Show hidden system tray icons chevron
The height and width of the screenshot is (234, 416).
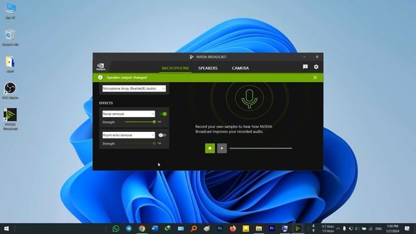(x=338, y=229)
